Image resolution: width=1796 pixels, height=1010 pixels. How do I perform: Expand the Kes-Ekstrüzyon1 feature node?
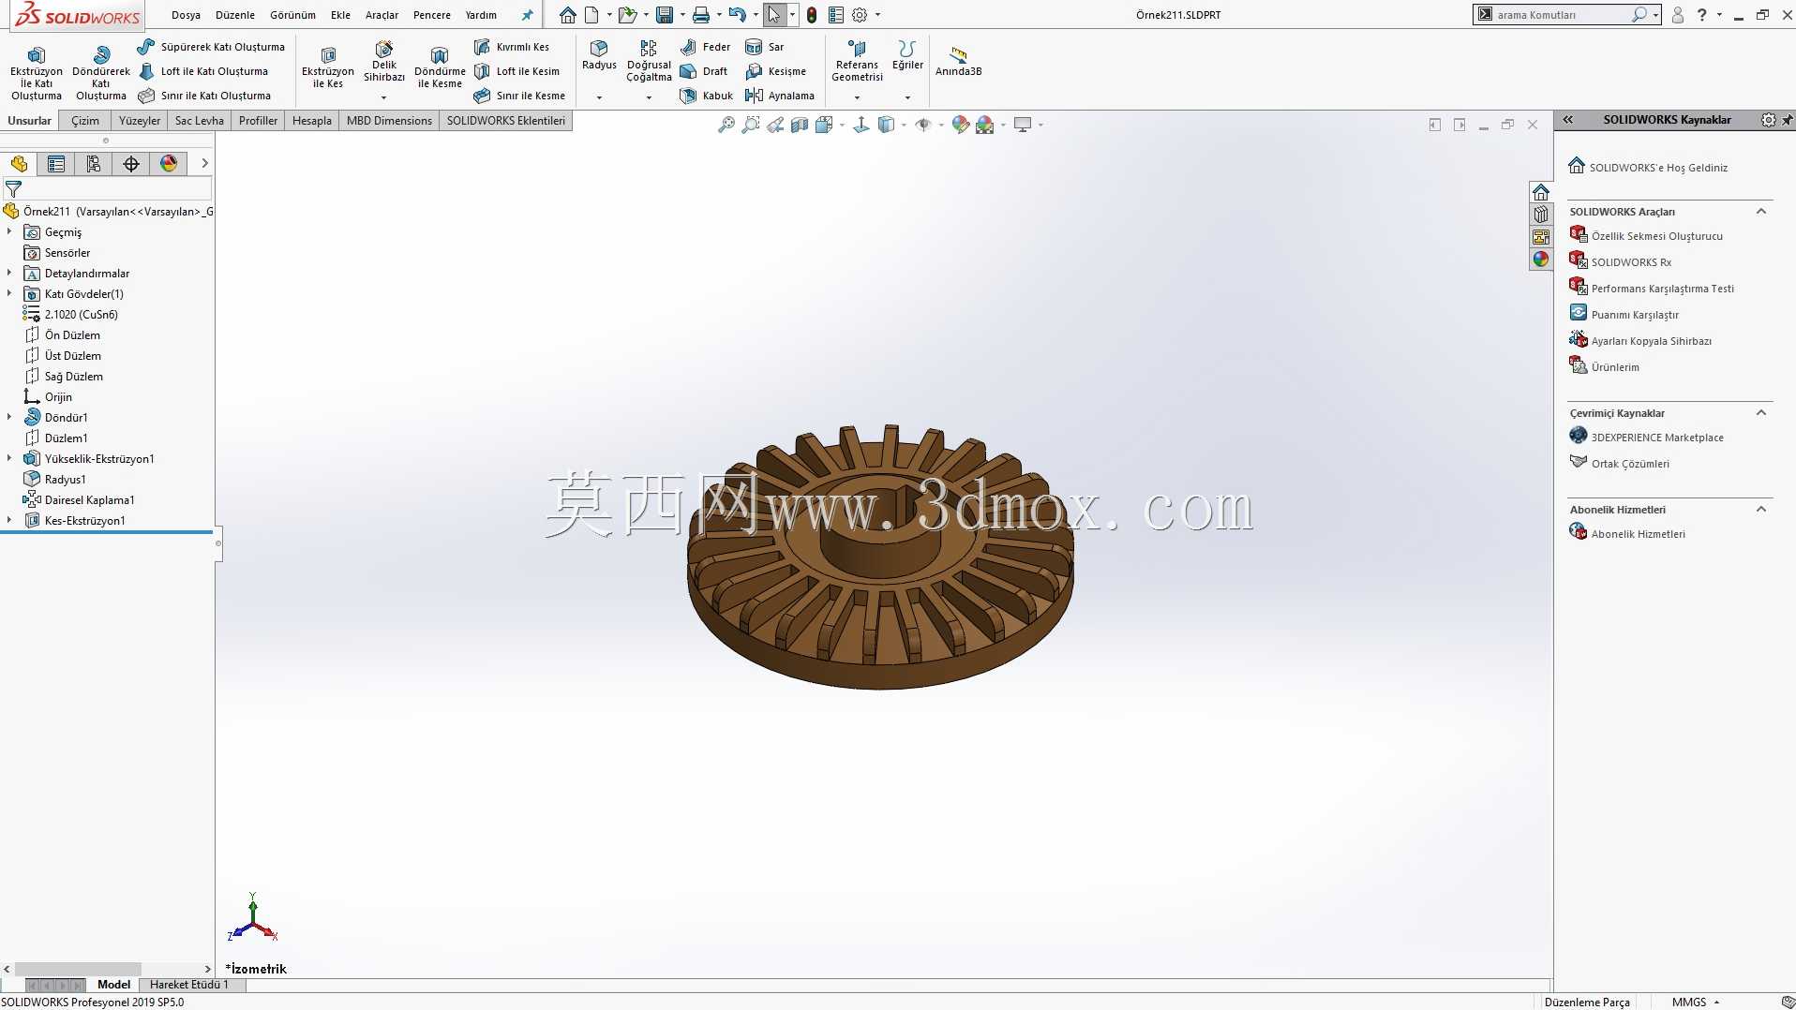click(x=9, y=520)
